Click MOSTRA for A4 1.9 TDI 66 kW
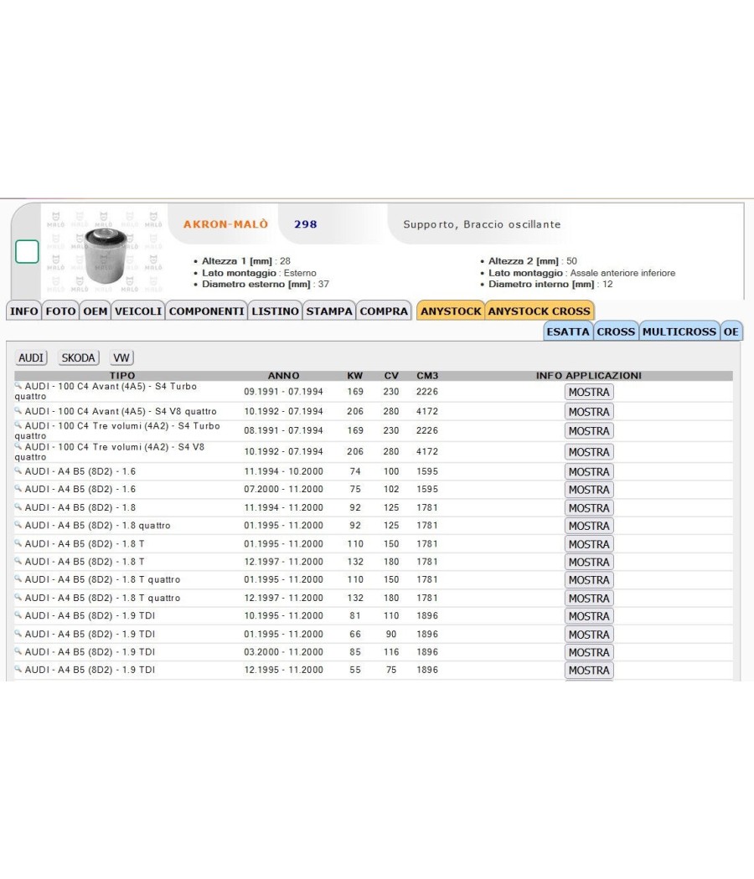The height and width of the screenshot is (879, 754). (589, 635)
